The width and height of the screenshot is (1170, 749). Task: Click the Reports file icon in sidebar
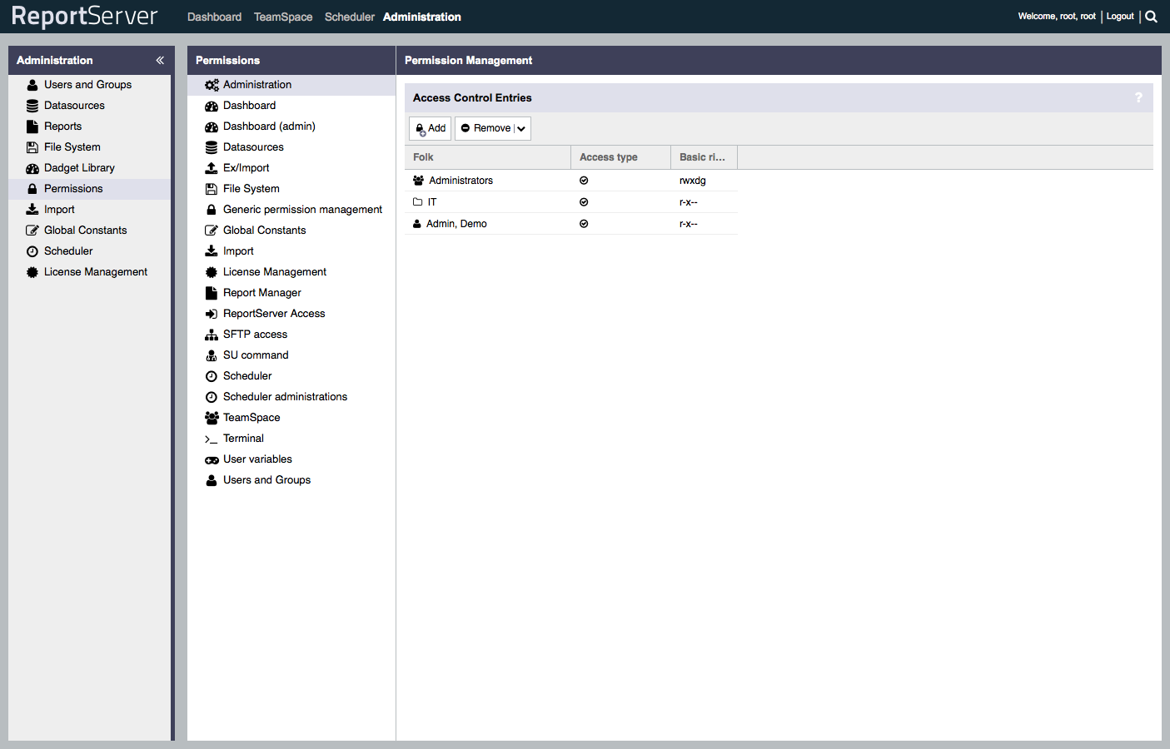pyautogui.click(x=32, y=126)
